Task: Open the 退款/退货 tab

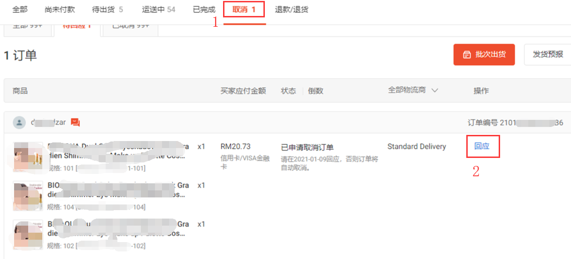Action: coord(292,9)
